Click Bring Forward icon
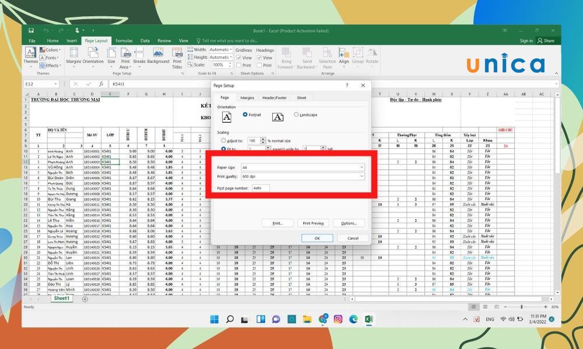The image size is (583, 349). pyautogui.click(x=286, y=53)
